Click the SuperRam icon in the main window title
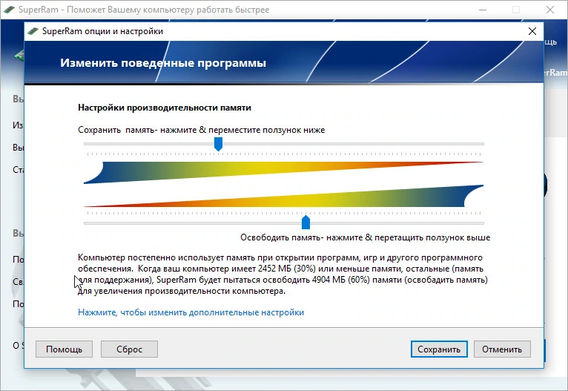 9,10
